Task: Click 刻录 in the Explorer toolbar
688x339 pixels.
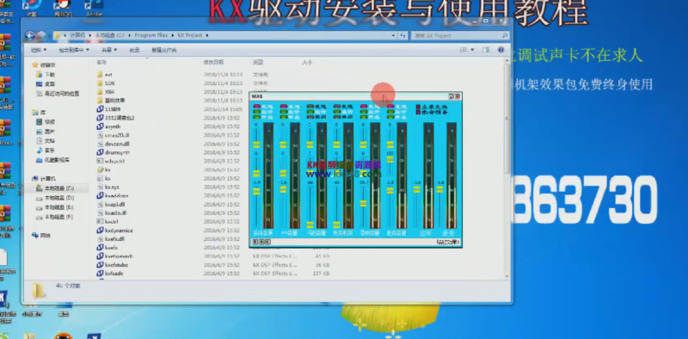Action: click(x=134, y=50)
